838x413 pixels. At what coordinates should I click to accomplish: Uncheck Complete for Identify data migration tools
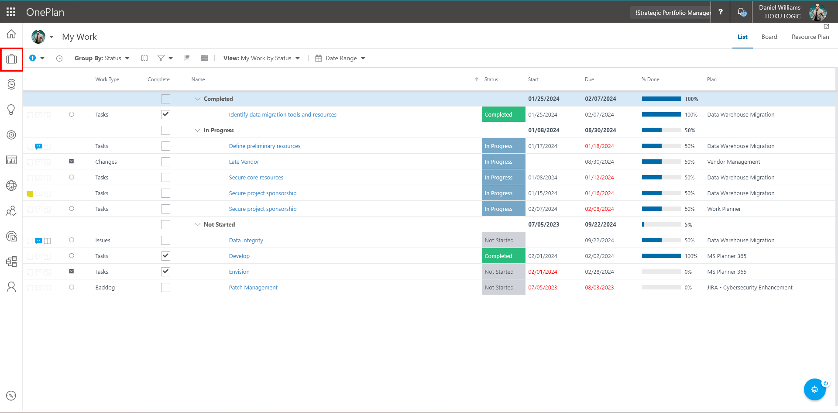pyautogui.click(x=165, y=115)
